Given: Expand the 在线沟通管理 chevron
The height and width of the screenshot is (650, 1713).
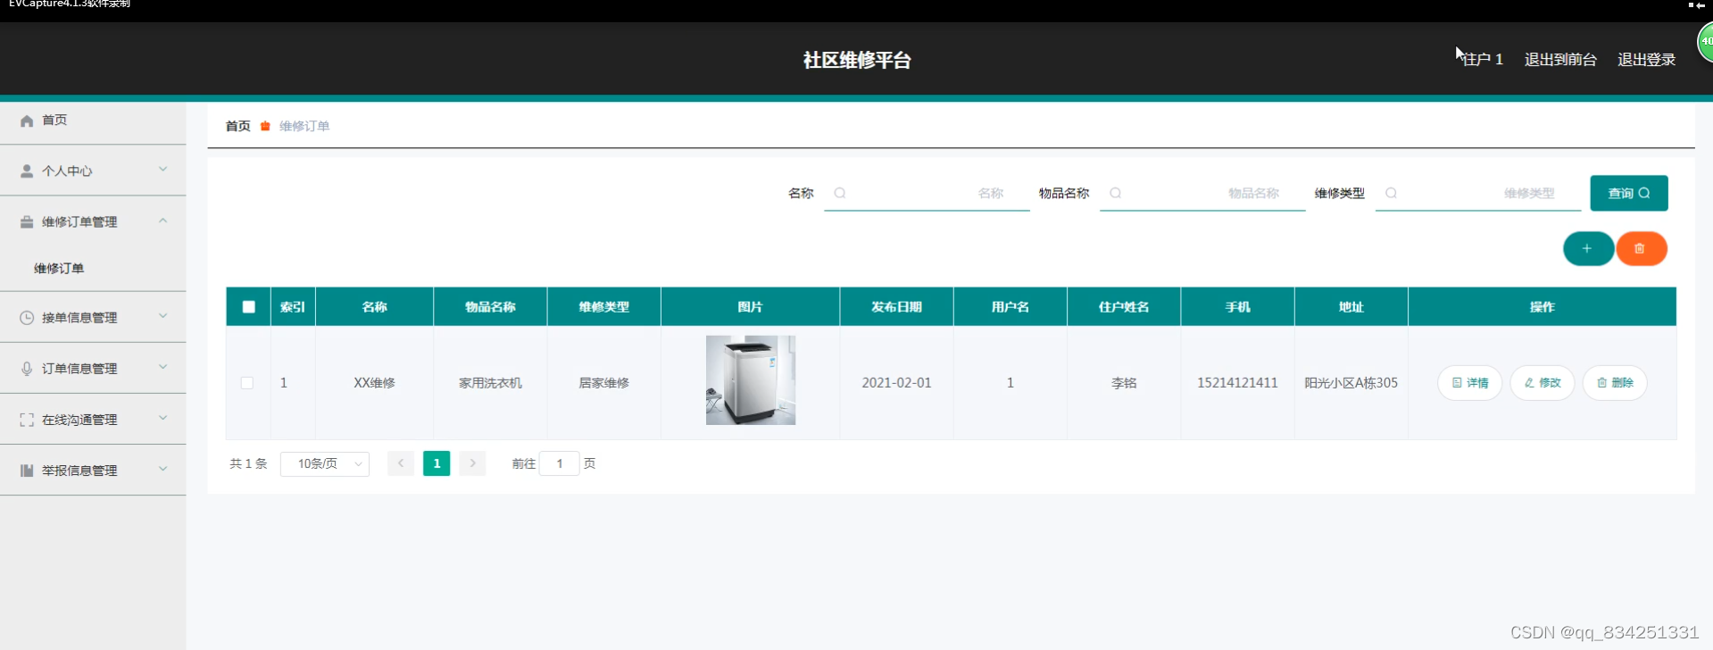Looking at the screenshot, I should click(x=162, y=418).
